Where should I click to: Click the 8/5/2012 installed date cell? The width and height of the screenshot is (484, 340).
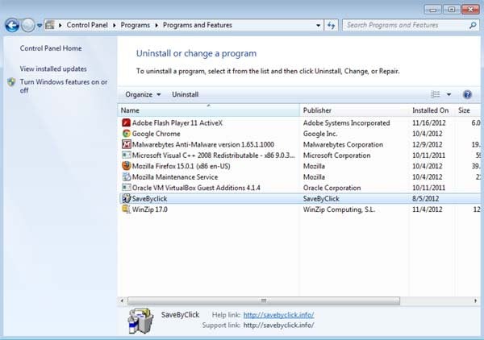point(425,198)
